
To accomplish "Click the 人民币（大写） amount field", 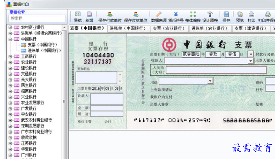I will pyautogui.click(x=216, y=70).
